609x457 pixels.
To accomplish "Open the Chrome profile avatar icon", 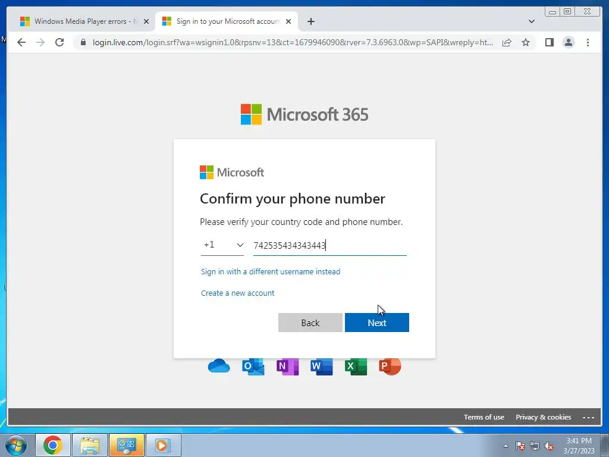I will (x=568, y=42).
